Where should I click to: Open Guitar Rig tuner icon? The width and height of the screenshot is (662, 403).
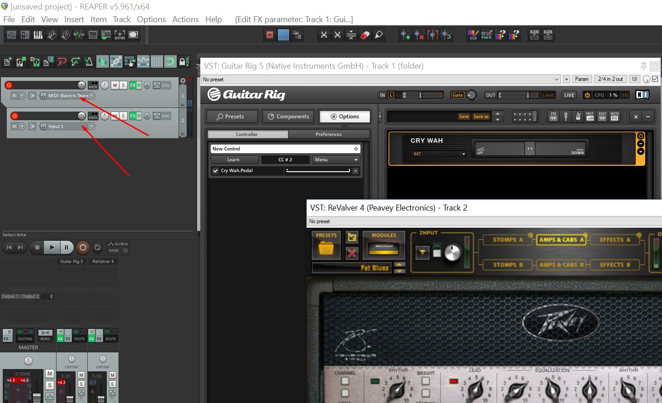click(566, 117)
